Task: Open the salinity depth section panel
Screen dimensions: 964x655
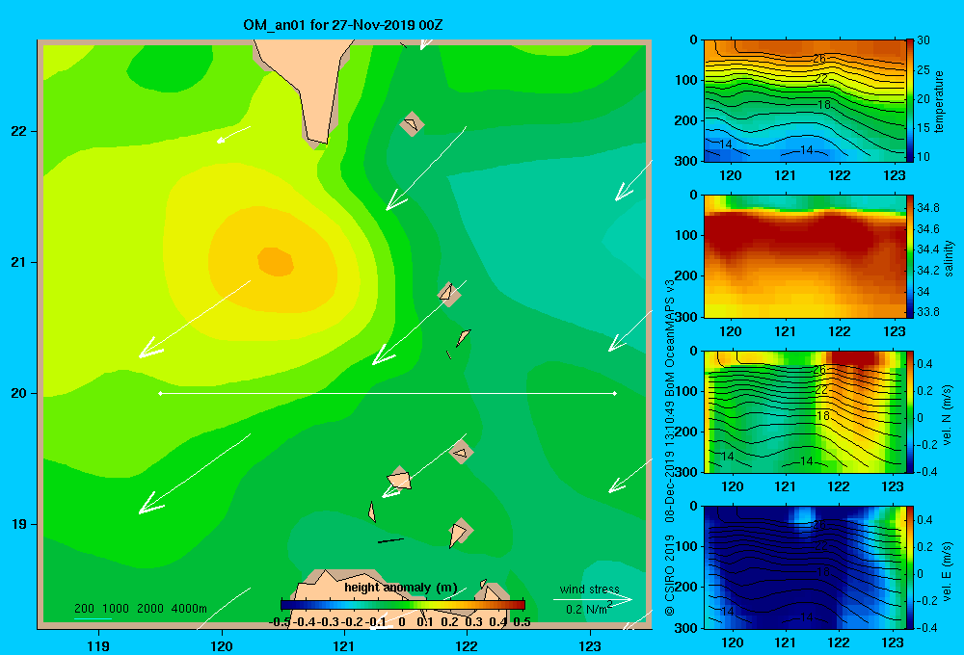Action: 804,256
